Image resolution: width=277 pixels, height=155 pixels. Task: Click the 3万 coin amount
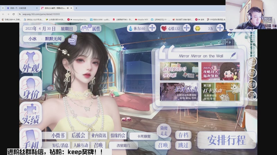[x=210, y=29]
